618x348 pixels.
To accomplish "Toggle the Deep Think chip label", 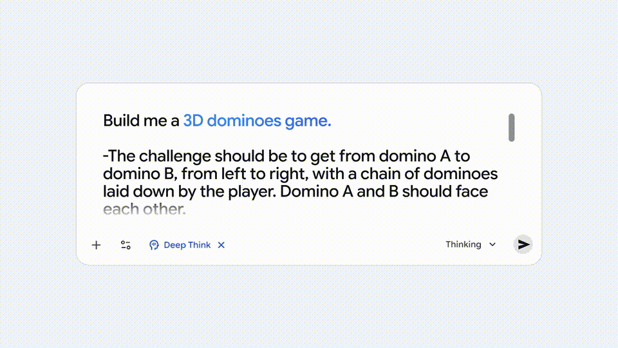I will point(187,245).
